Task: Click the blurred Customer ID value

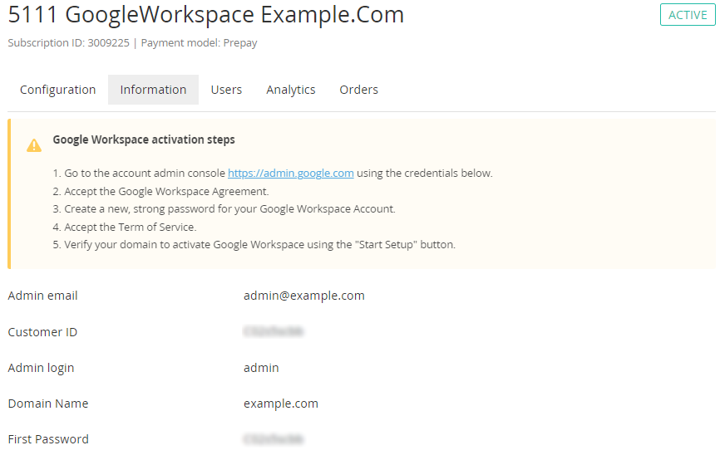Action: coord(274,332)
